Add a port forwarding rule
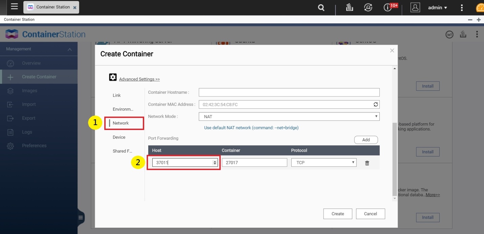 (366, 140)
